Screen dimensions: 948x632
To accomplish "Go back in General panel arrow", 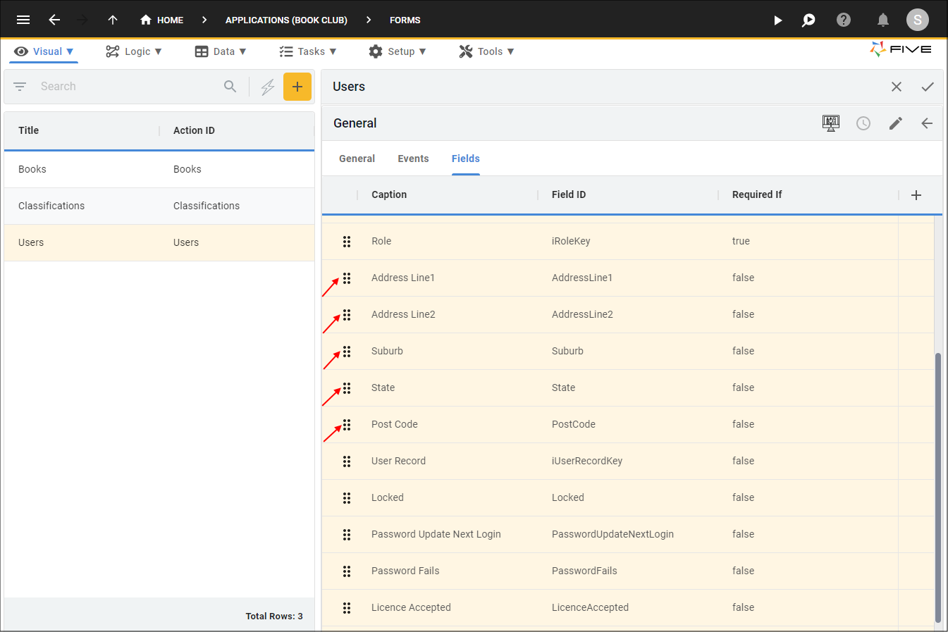I will click(x=927, y=123).
